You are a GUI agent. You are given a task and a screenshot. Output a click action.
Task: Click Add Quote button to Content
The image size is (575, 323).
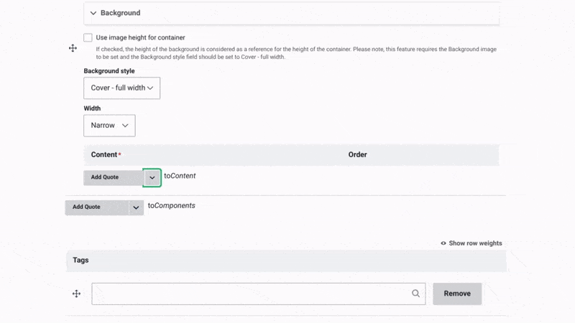113,177
